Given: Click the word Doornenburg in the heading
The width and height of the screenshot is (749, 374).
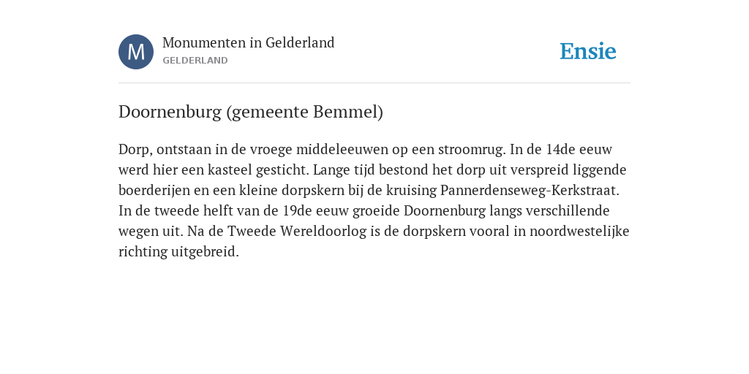Looking at the screenshot, I should 170,112.
